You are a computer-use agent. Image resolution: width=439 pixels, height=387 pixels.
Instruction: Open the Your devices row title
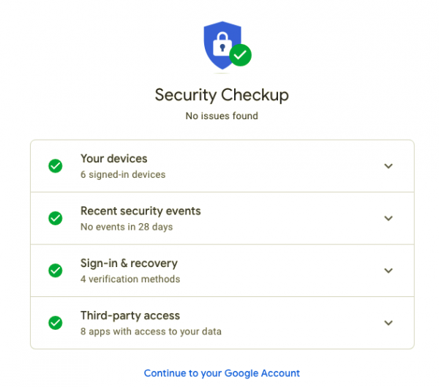click(113, 159)
